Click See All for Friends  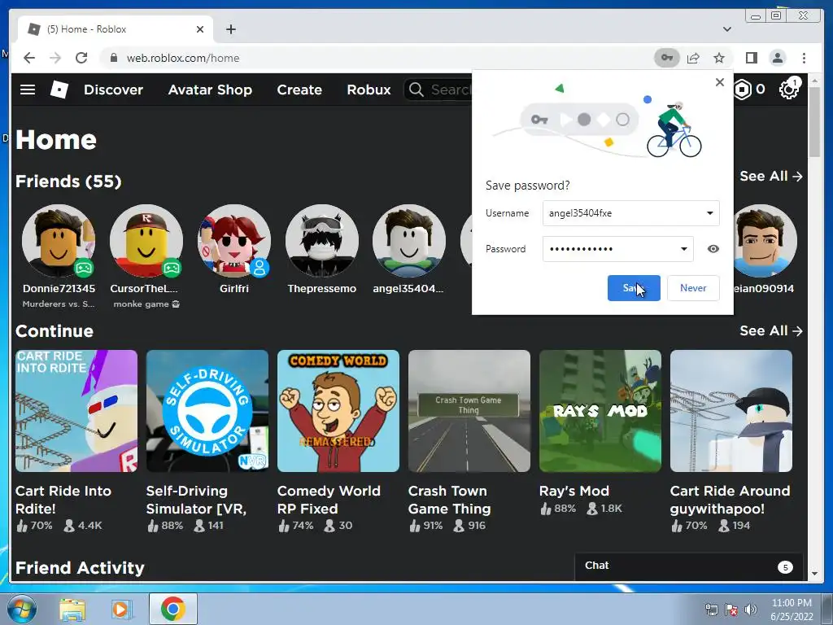click(x=771, y=176)
